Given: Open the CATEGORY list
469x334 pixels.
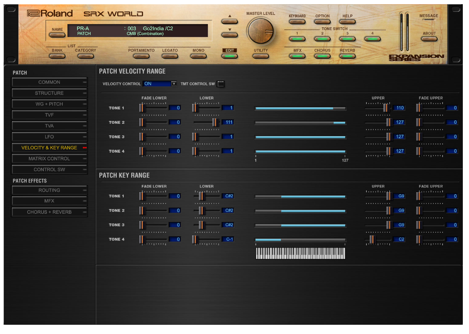Looking at the screenshot, I should point(85,56).
